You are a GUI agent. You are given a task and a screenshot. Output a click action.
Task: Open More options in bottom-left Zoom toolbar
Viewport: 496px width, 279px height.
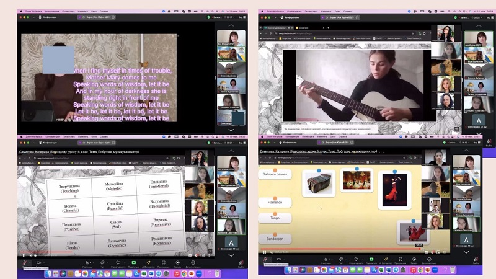(193, 263)
